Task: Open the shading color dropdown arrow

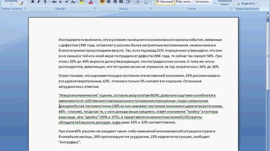Action: (x=141, y=2)
